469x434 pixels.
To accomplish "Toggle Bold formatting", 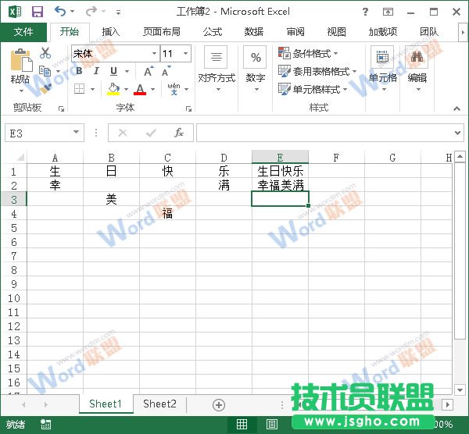I will tap(79, 71).
